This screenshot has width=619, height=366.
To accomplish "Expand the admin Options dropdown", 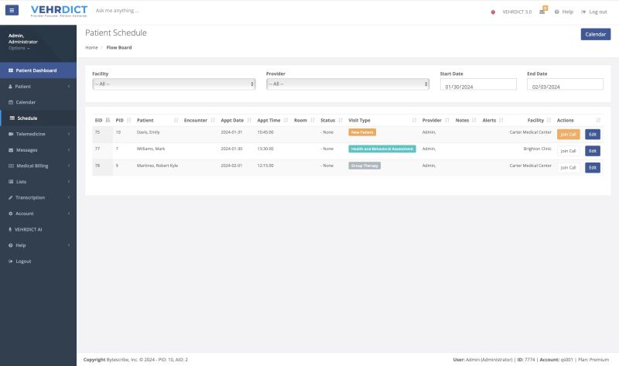I will (x=19, y=48).
